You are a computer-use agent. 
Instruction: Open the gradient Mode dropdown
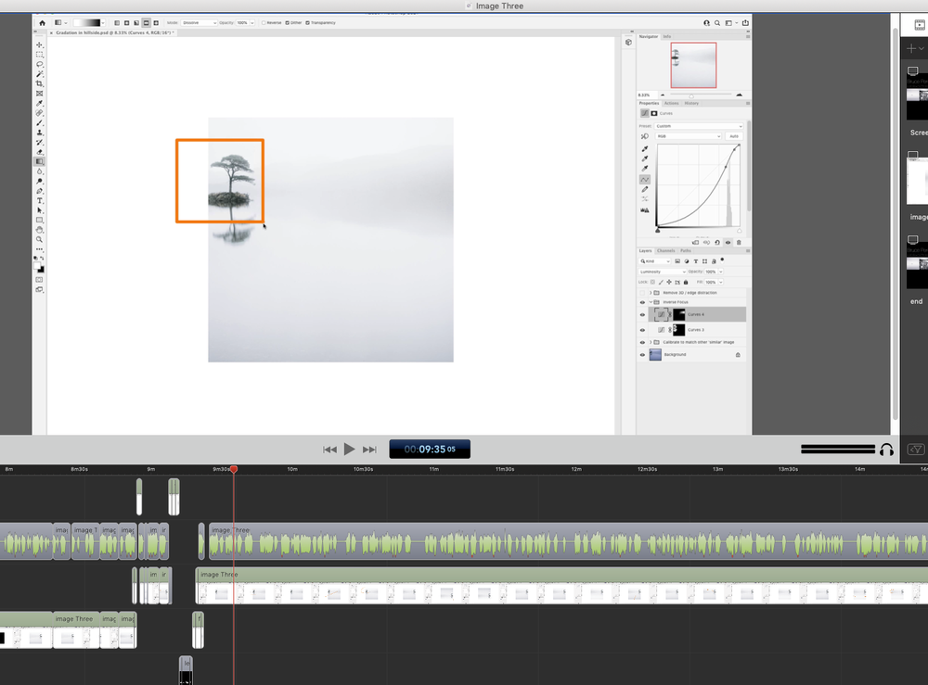[199, 23]
